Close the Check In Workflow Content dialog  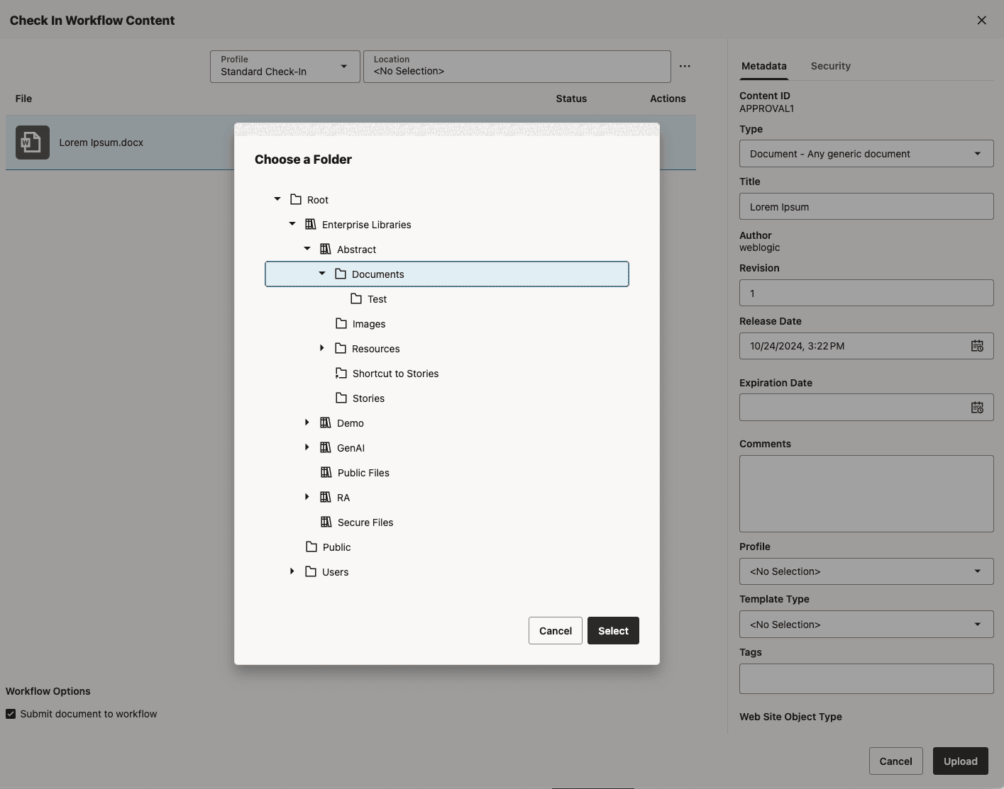[x=982, y=20]
